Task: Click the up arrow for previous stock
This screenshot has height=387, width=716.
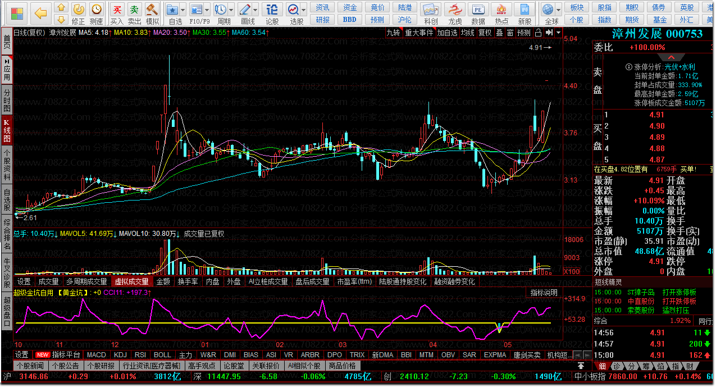Action: [x=62, y=8]
